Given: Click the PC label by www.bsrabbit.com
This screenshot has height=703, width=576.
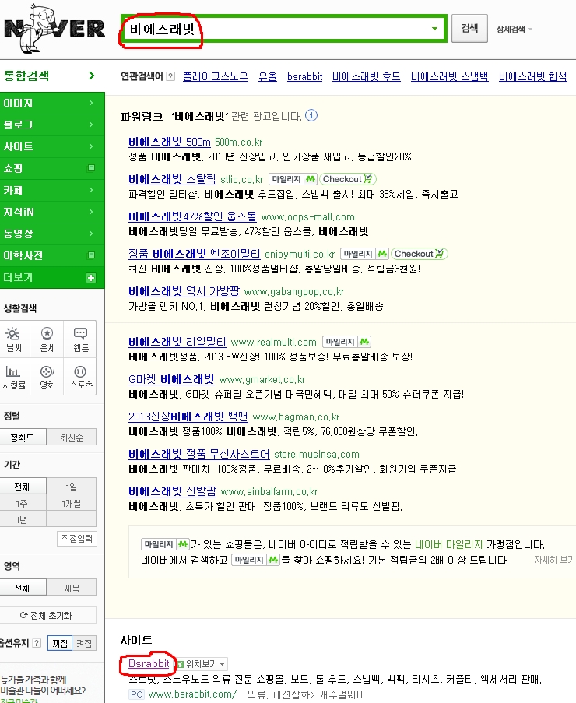Looking at the screenshot, I should pos(137,694).
